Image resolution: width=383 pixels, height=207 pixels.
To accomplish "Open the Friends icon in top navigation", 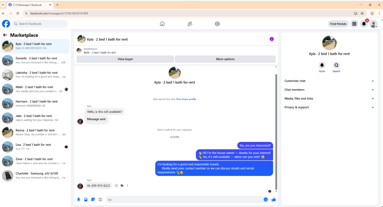I will (x=190, y=24).
